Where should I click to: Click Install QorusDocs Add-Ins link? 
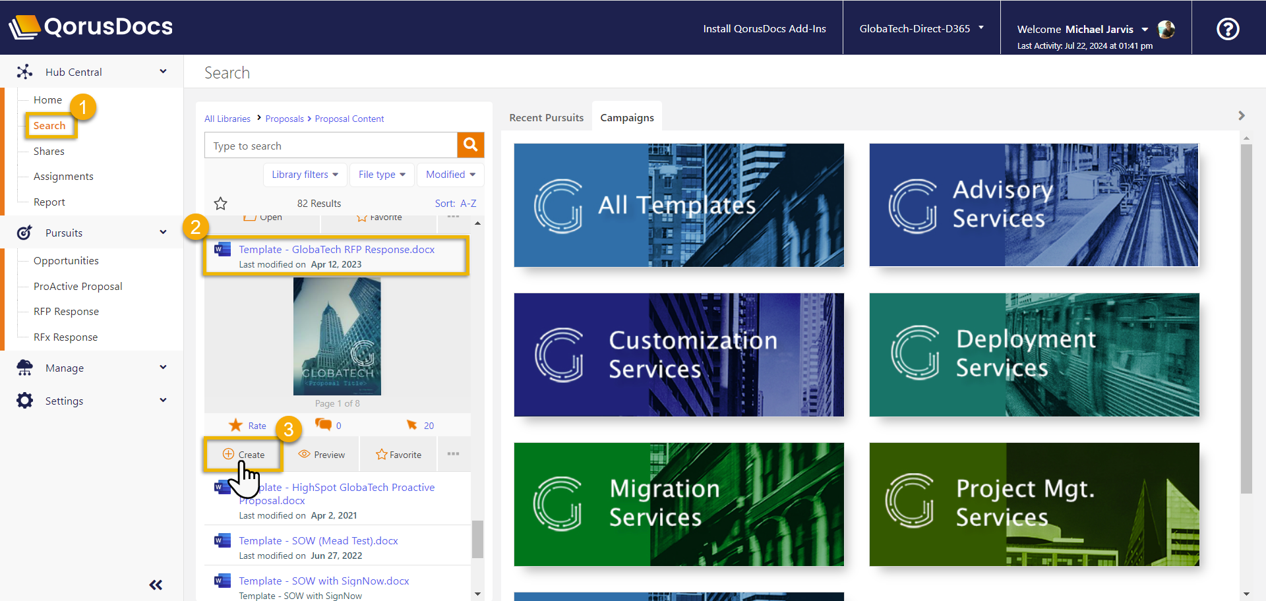pos(764,28)
